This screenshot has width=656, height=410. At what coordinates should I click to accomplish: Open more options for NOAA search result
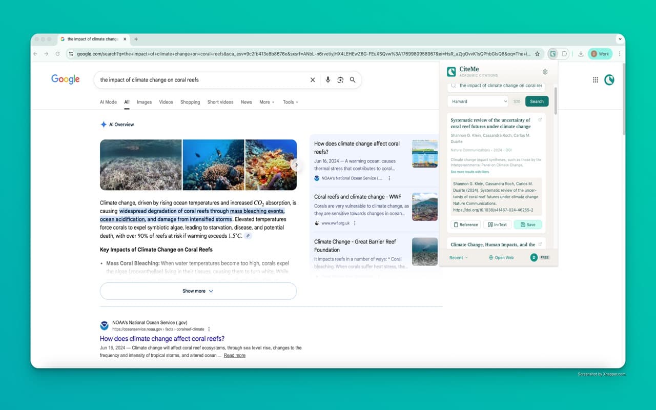click(x=209, y=329)
